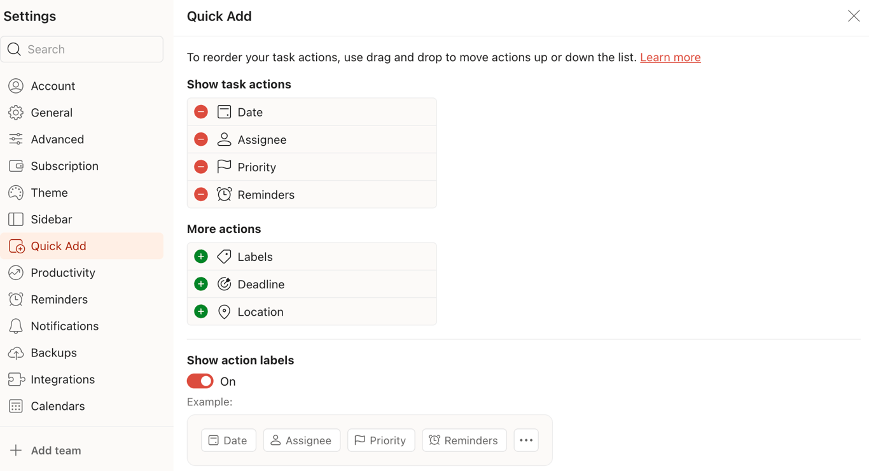Screen dimensions: 869x471
Task: Add Deadline to shown task actions
Action: click(x=201, y=284)
